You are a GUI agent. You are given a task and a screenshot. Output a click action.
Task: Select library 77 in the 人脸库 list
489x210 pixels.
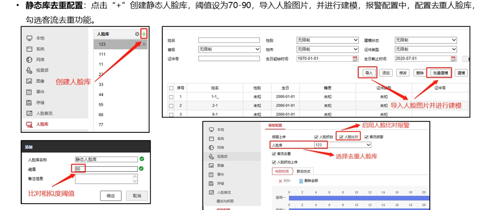tap(120, 125)
